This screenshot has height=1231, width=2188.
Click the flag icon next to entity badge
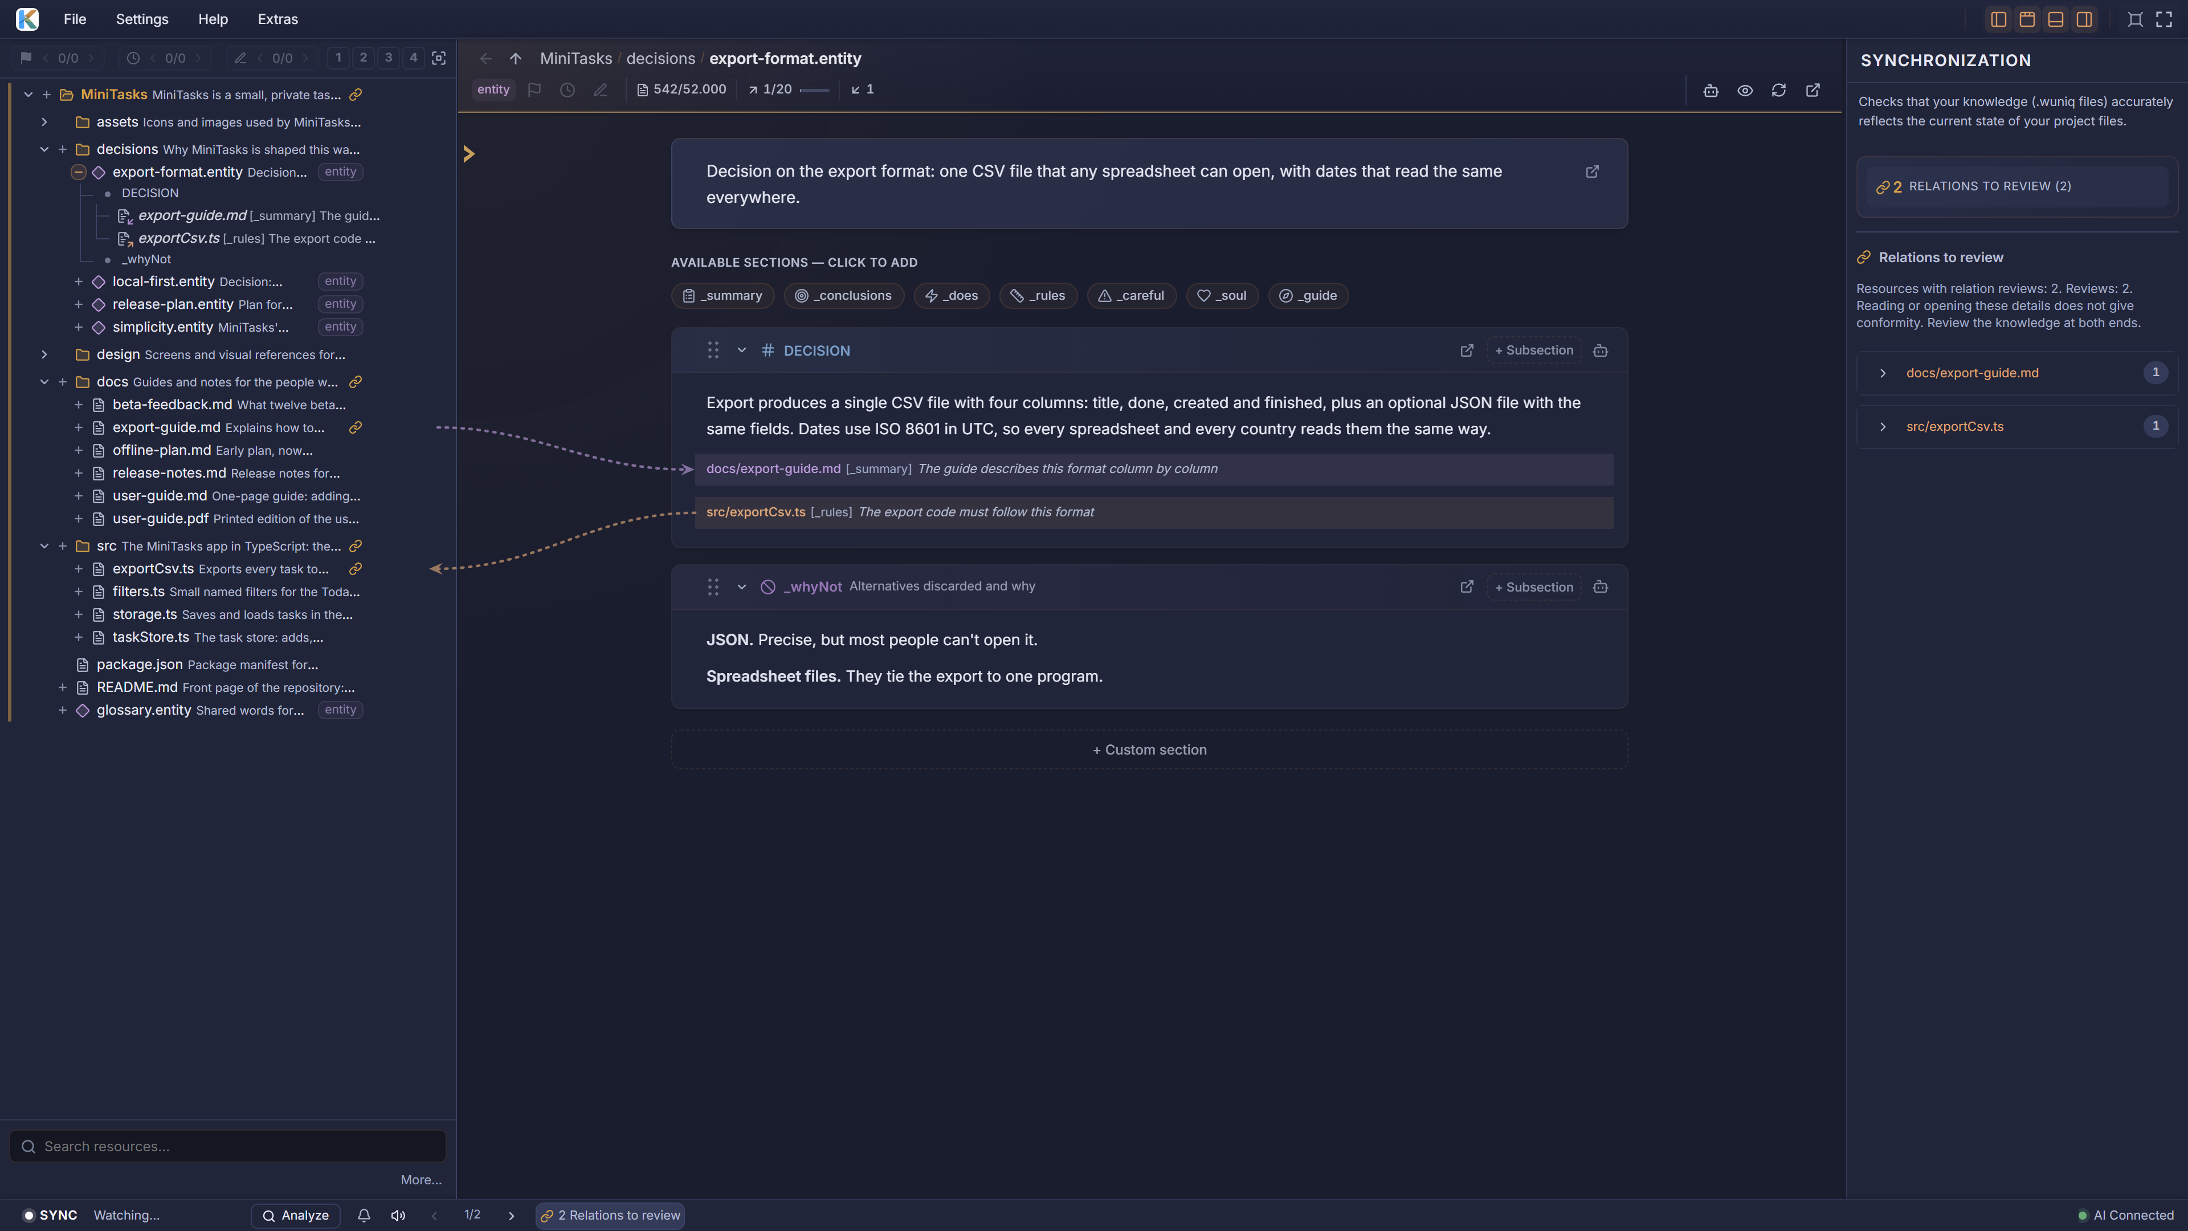tap(534, 89)
